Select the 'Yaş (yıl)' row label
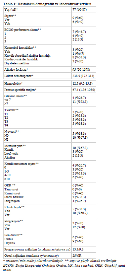127x277 pixels. (11, 10)
